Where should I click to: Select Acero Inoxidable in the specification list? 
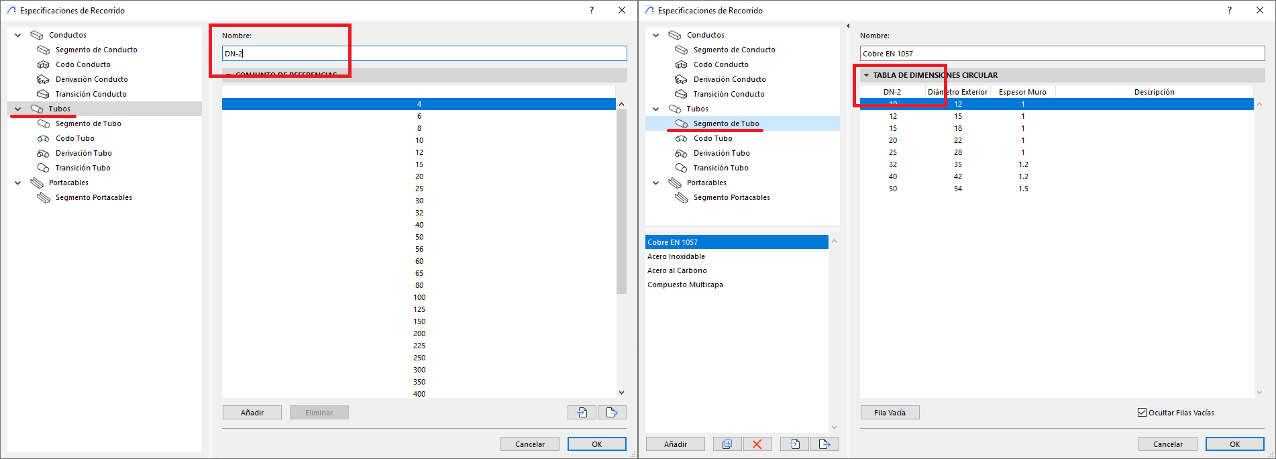point(676,256)
